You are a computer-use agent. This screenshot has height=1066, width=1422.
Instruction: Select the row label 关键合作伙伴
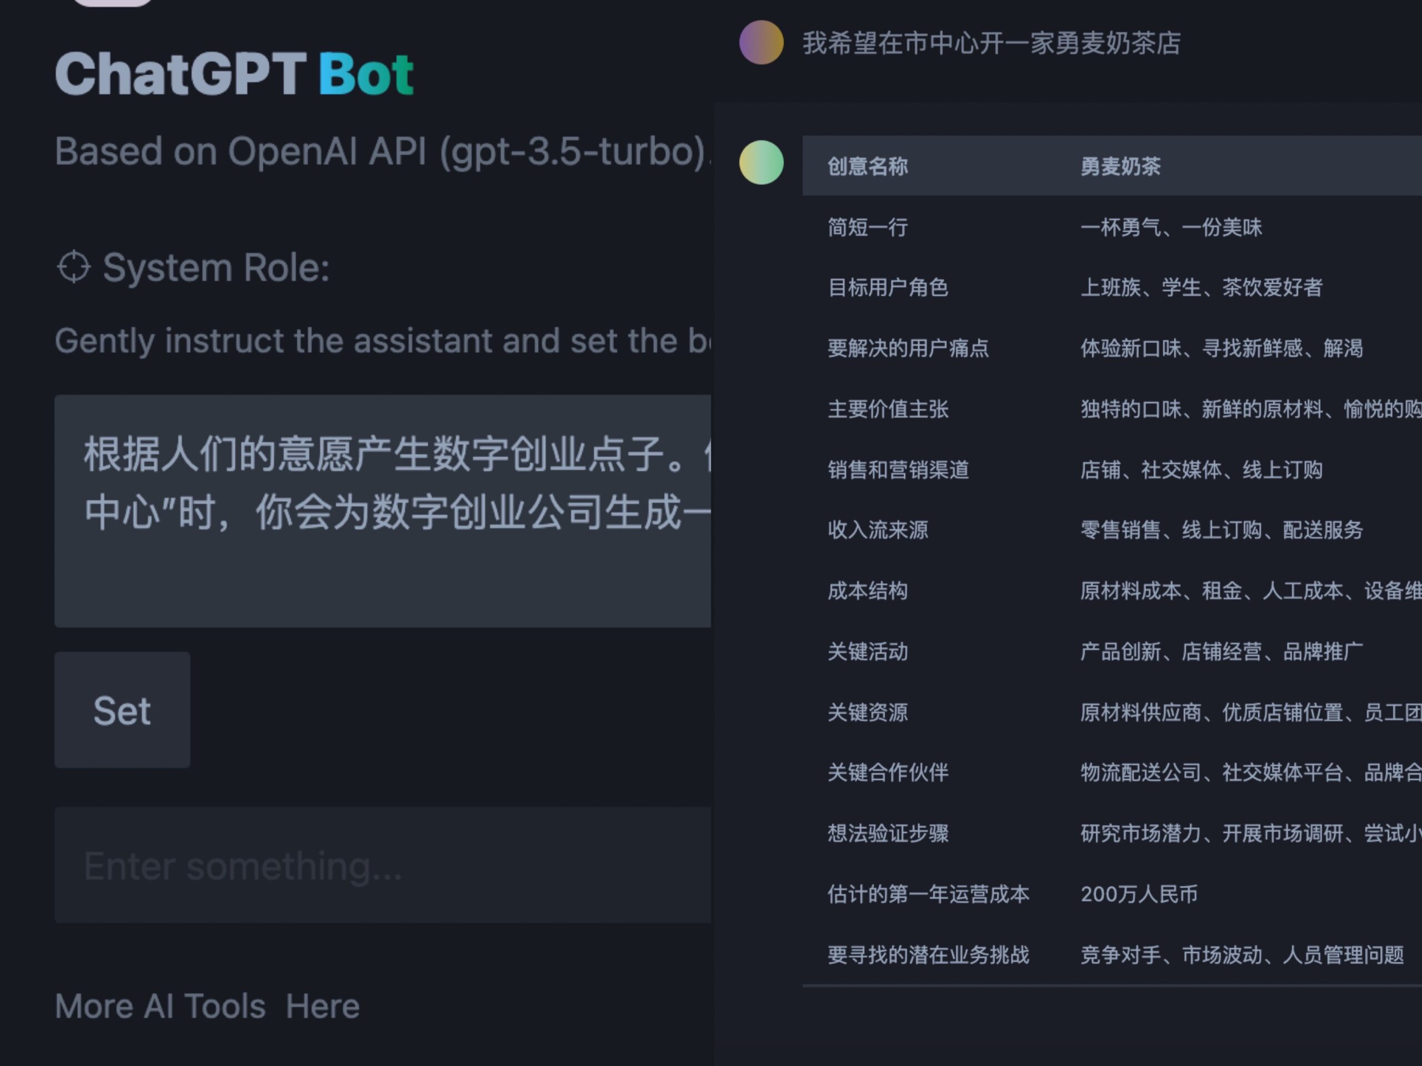coord(888,772)
